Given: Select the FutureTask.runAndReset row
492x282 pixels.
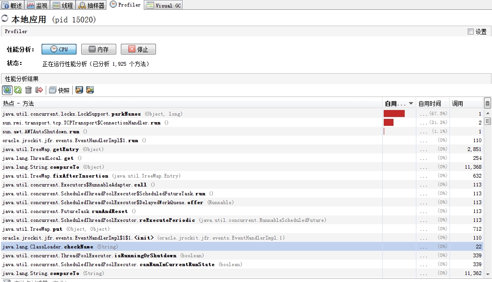Looking at the screenshot, I should (x=242, y=211).
